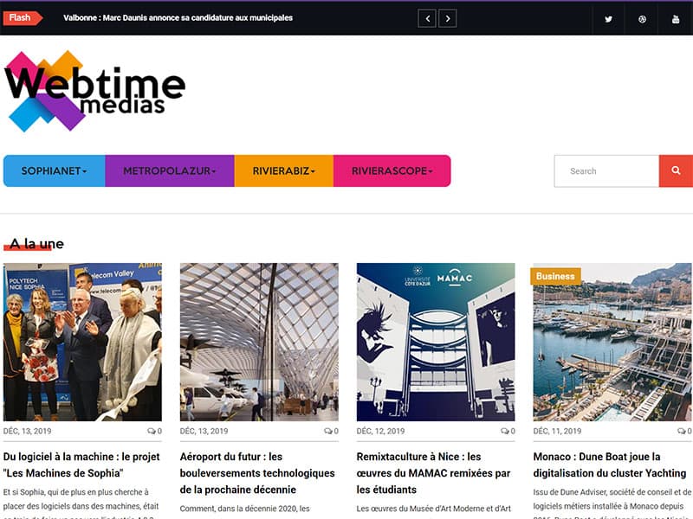Focus the Search input field

click(606, 171)
